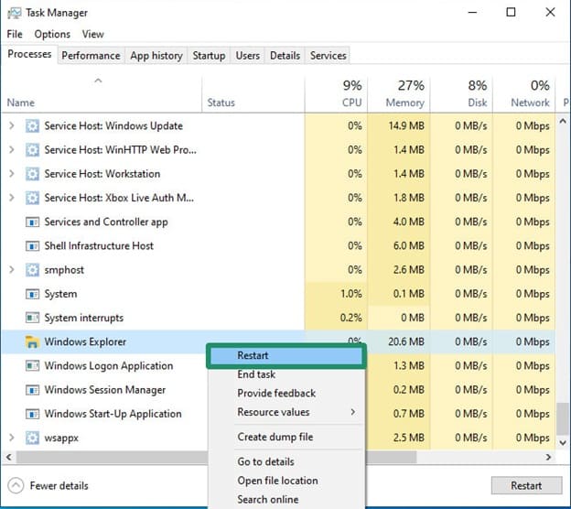Click the vertical scrollbar down arrow
Screen dimensions: 571x509
(x=563, y=443)
